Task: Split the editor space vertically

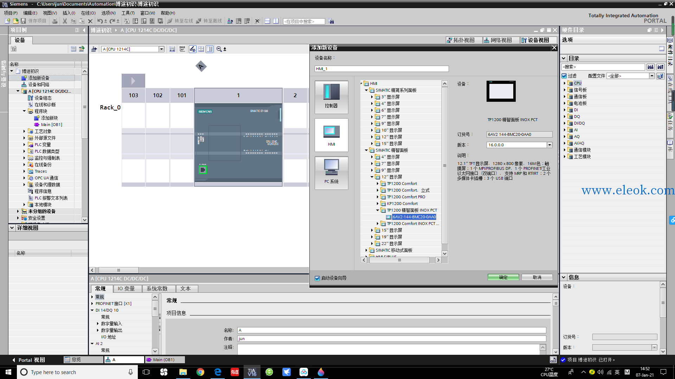Action: click(x=276, y=21)
